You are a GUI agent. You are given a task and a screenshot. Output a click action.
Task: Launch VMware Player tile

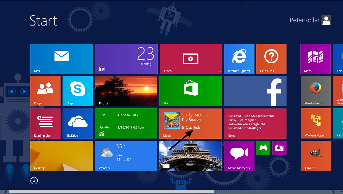(x=316, y=123)
